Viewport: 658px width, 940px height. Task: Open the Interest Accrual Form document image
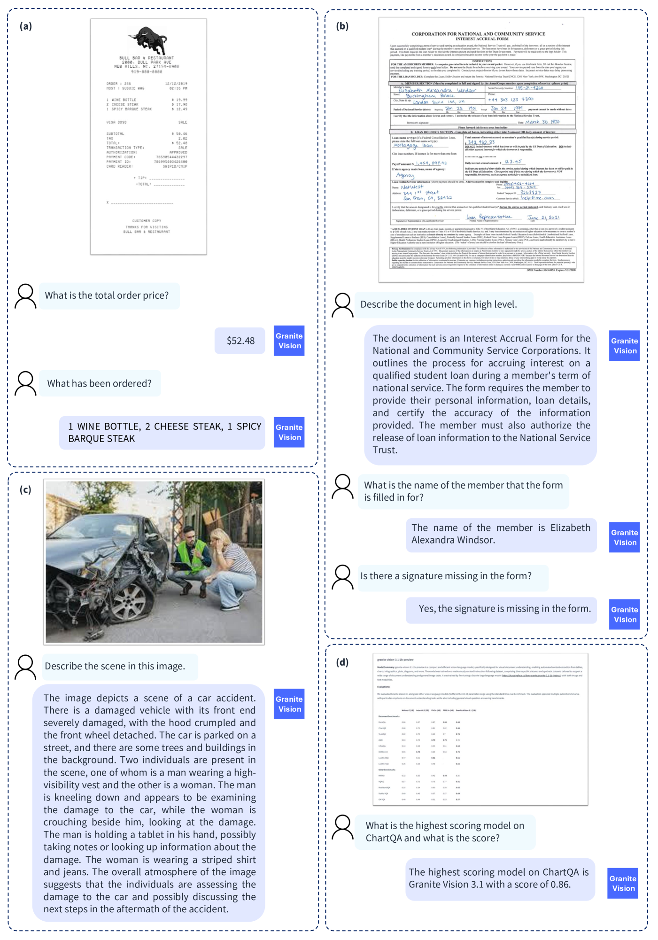click(481, 150)
